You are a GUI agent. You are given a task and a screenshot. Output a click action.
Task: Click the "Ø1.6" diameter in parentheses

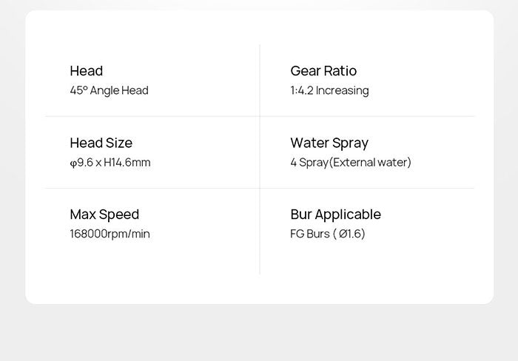349,234
